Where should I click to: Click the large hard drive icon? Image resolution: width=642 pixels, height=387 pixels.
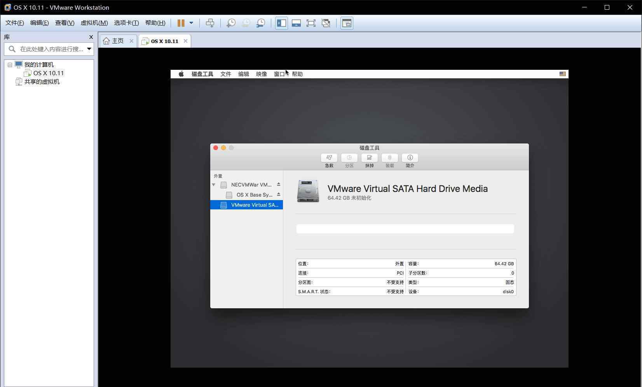(x=308, y=191)
